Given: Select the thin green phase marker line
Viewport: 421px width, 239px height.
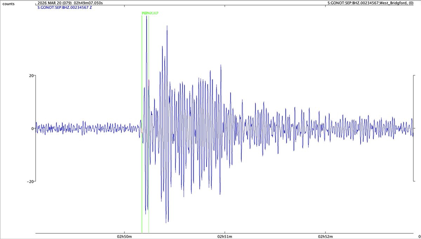Looking at the screenshot, I should (149, 124).
